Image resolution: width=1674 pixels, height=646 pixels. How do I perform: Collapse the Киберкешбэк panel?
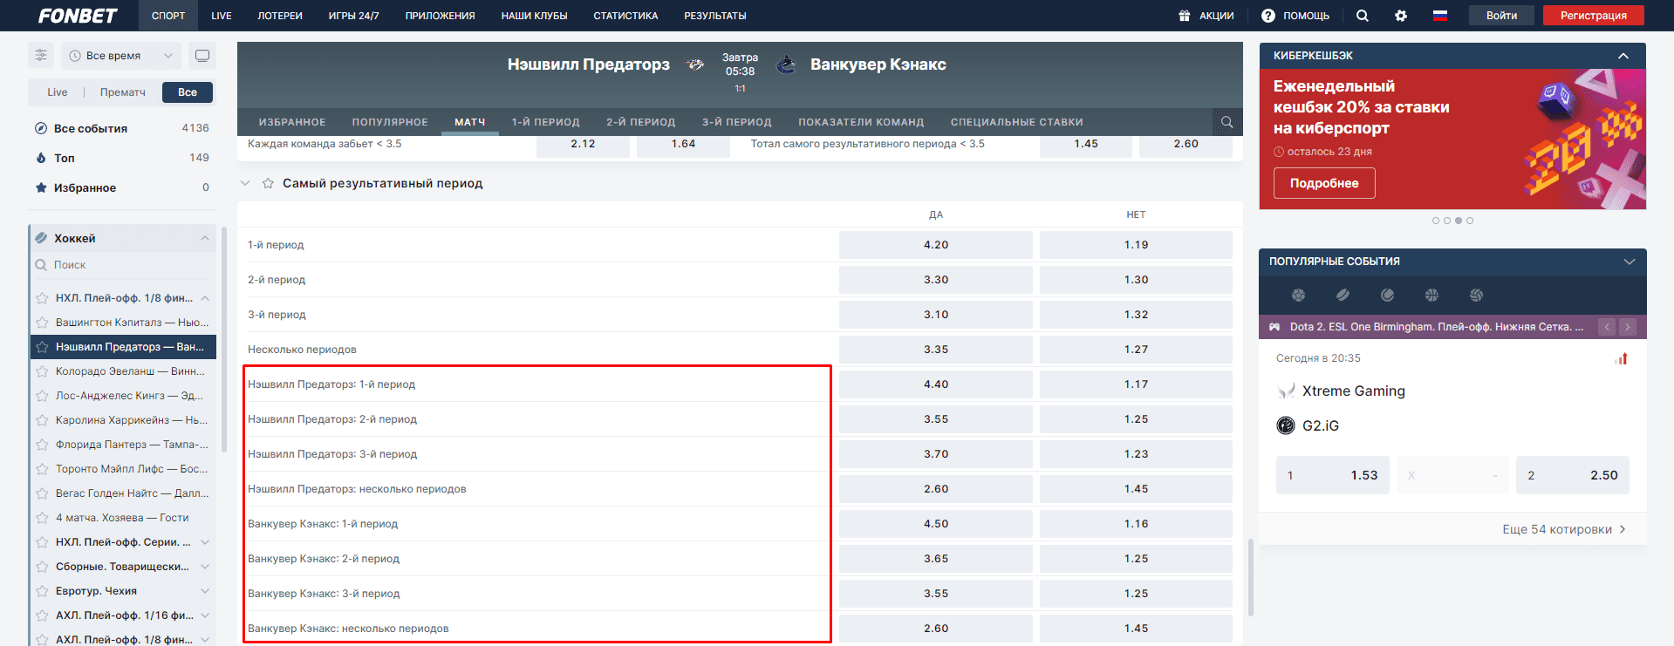point(1623,56)
